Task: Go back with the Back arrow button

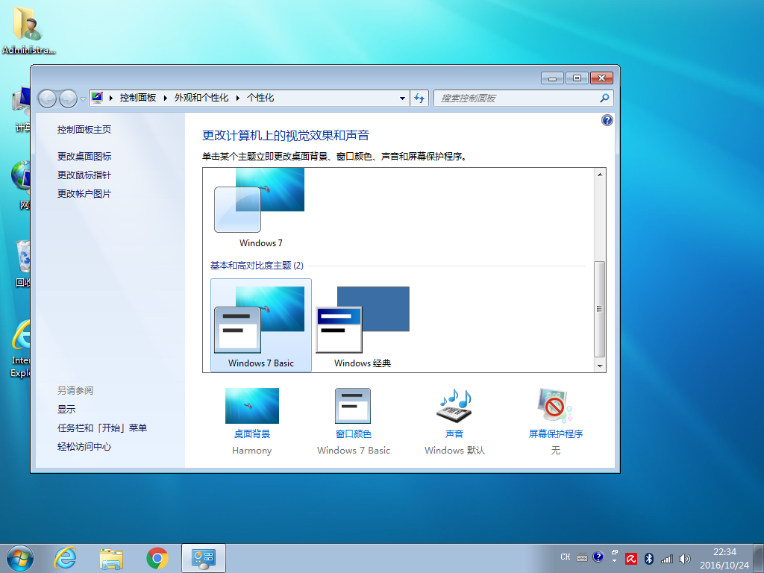Action: [x=47, y=98]
